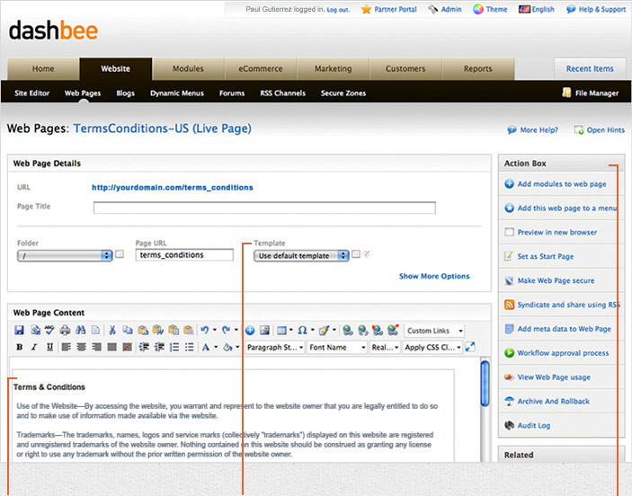The image size is (632, 496).
Task: Open the eCommerce tab
Action: tap(261, 68)
